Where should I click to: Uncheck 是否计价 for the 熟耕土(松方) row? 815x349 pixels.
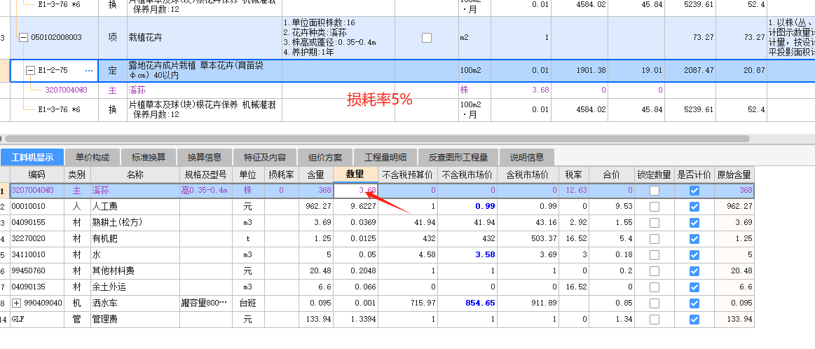point(694,223)
